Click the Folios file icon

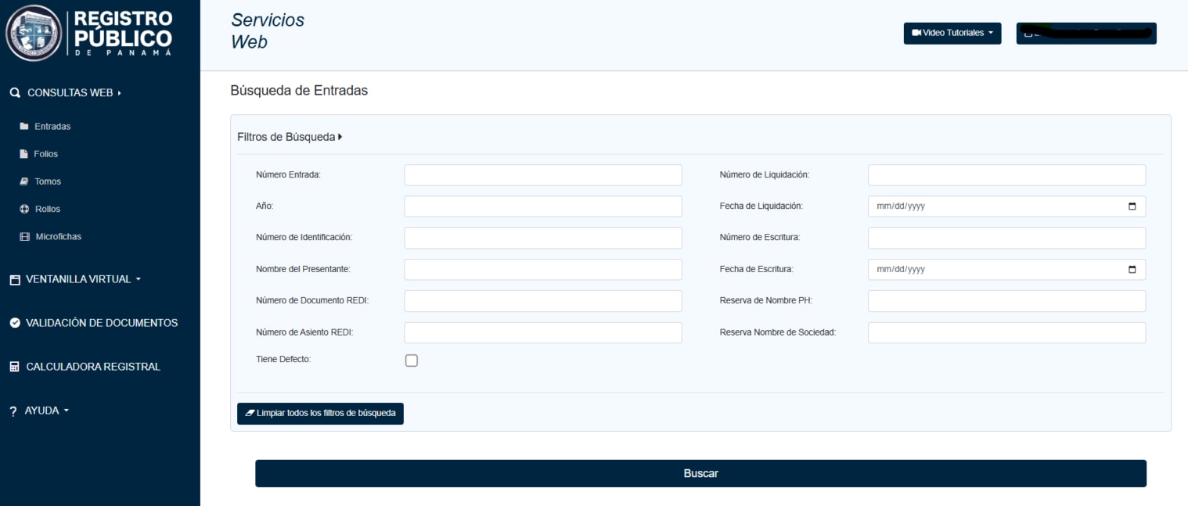(24, 154)
